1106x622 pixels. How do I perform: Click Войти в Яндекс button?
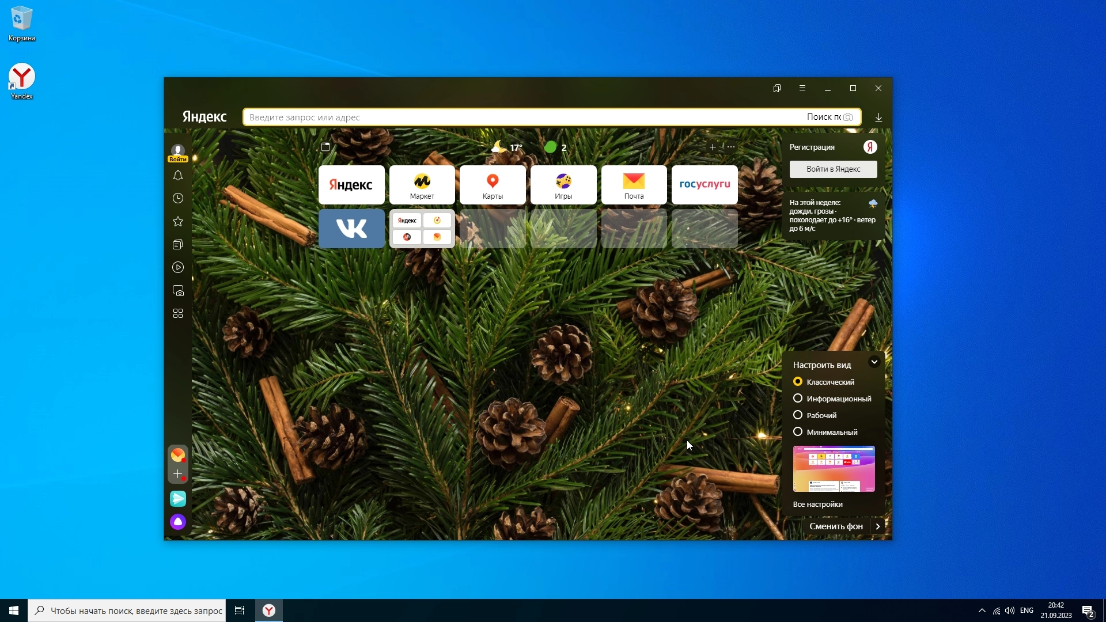point(833,169)
